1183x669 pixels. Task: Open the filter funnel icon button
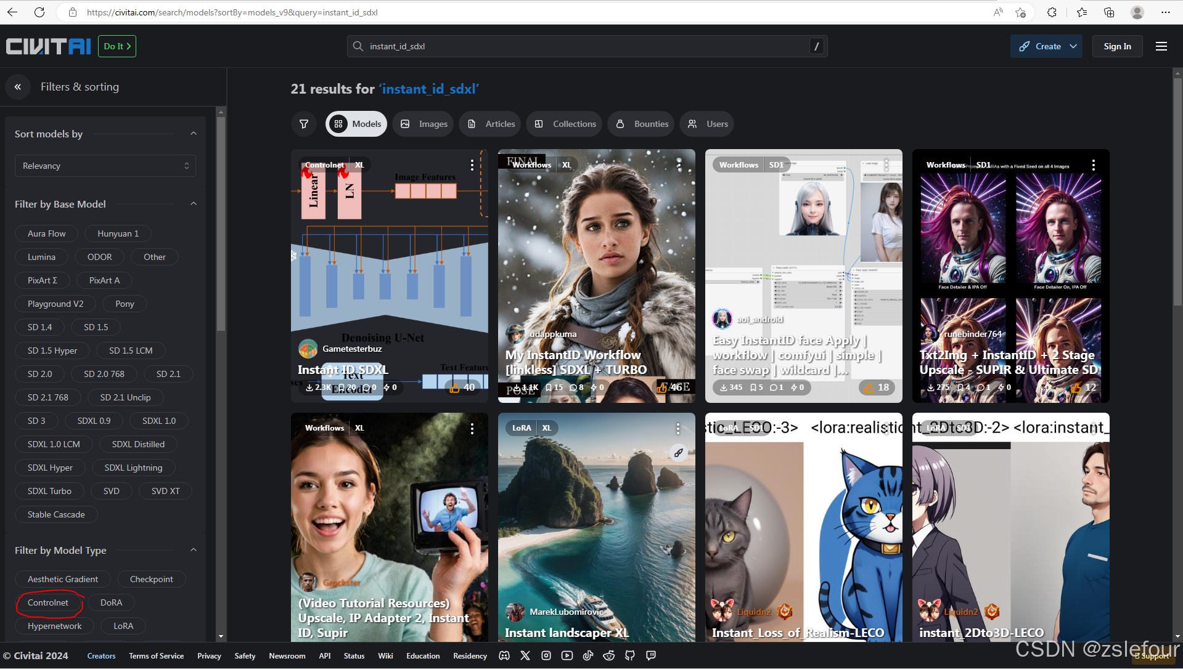304,124
